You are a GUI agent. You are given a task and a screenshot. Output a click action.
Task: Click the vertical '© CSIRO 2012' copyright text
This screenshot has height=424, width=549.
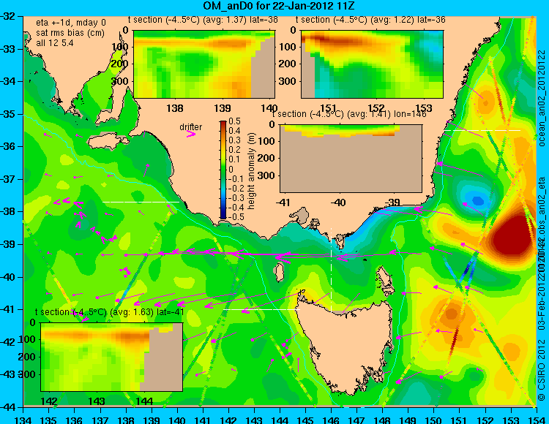click(542, 370)
